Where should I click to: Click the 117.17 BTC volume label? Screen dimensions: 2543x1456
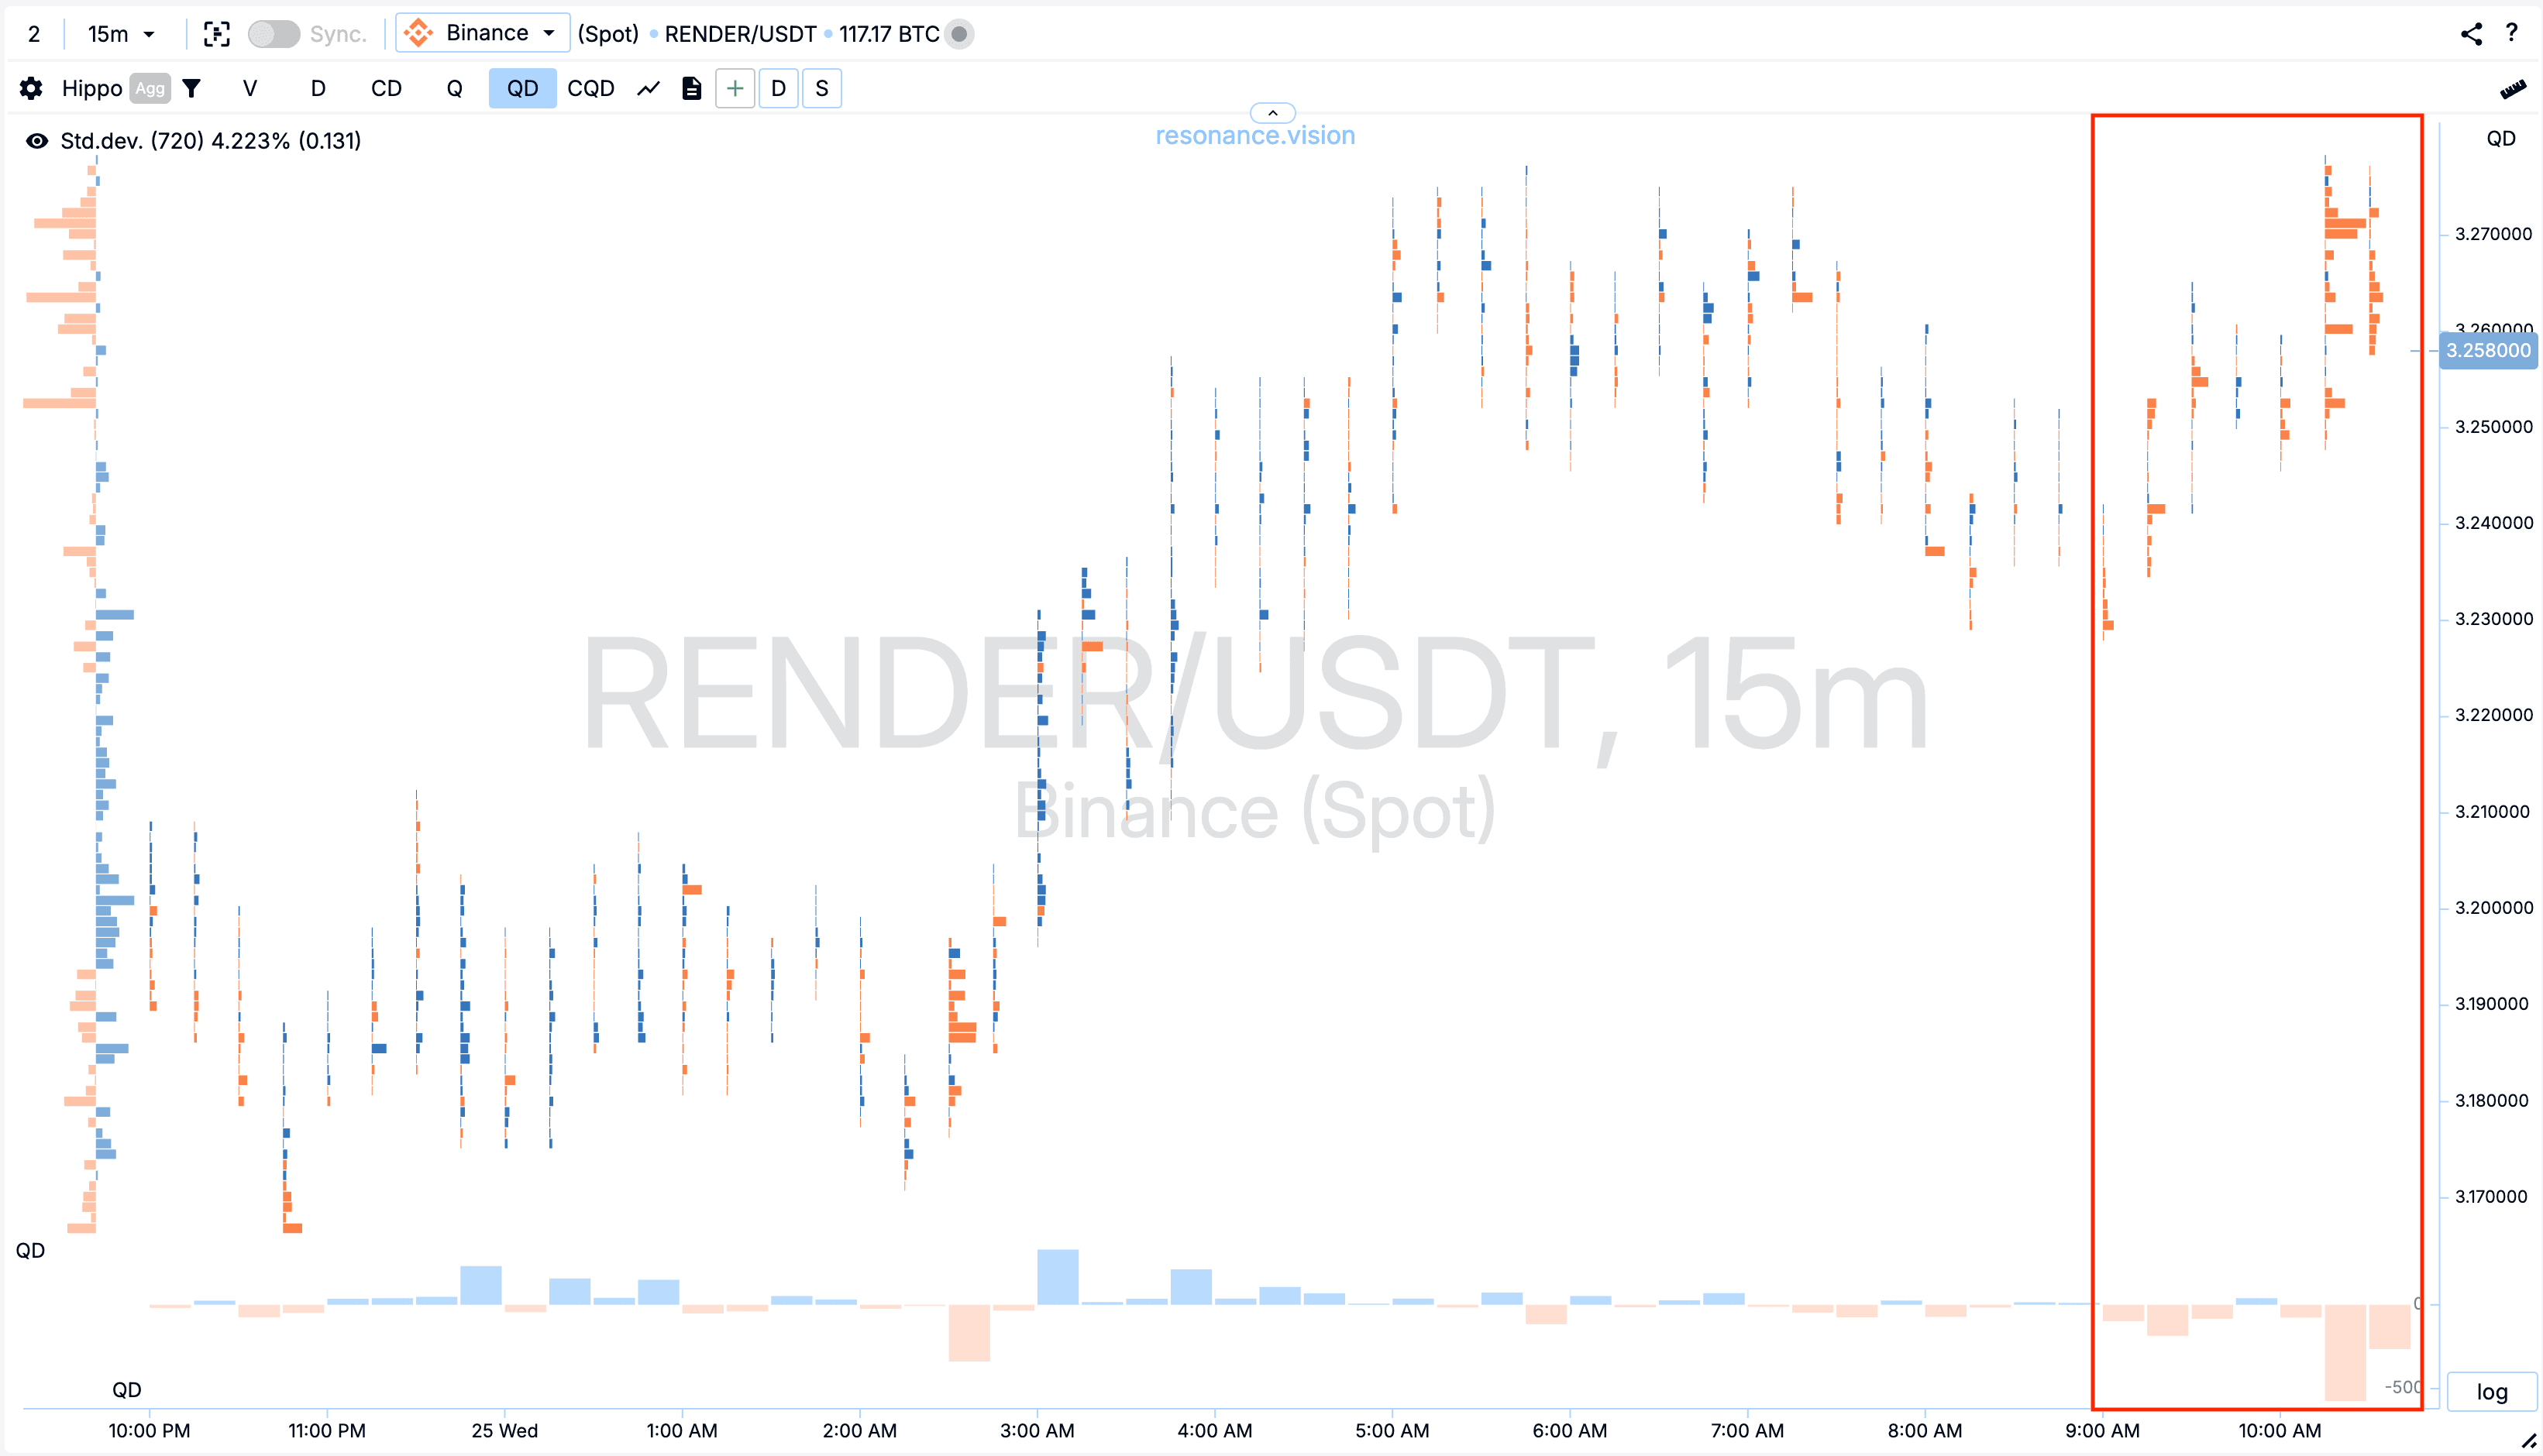(x=889, y=34)
